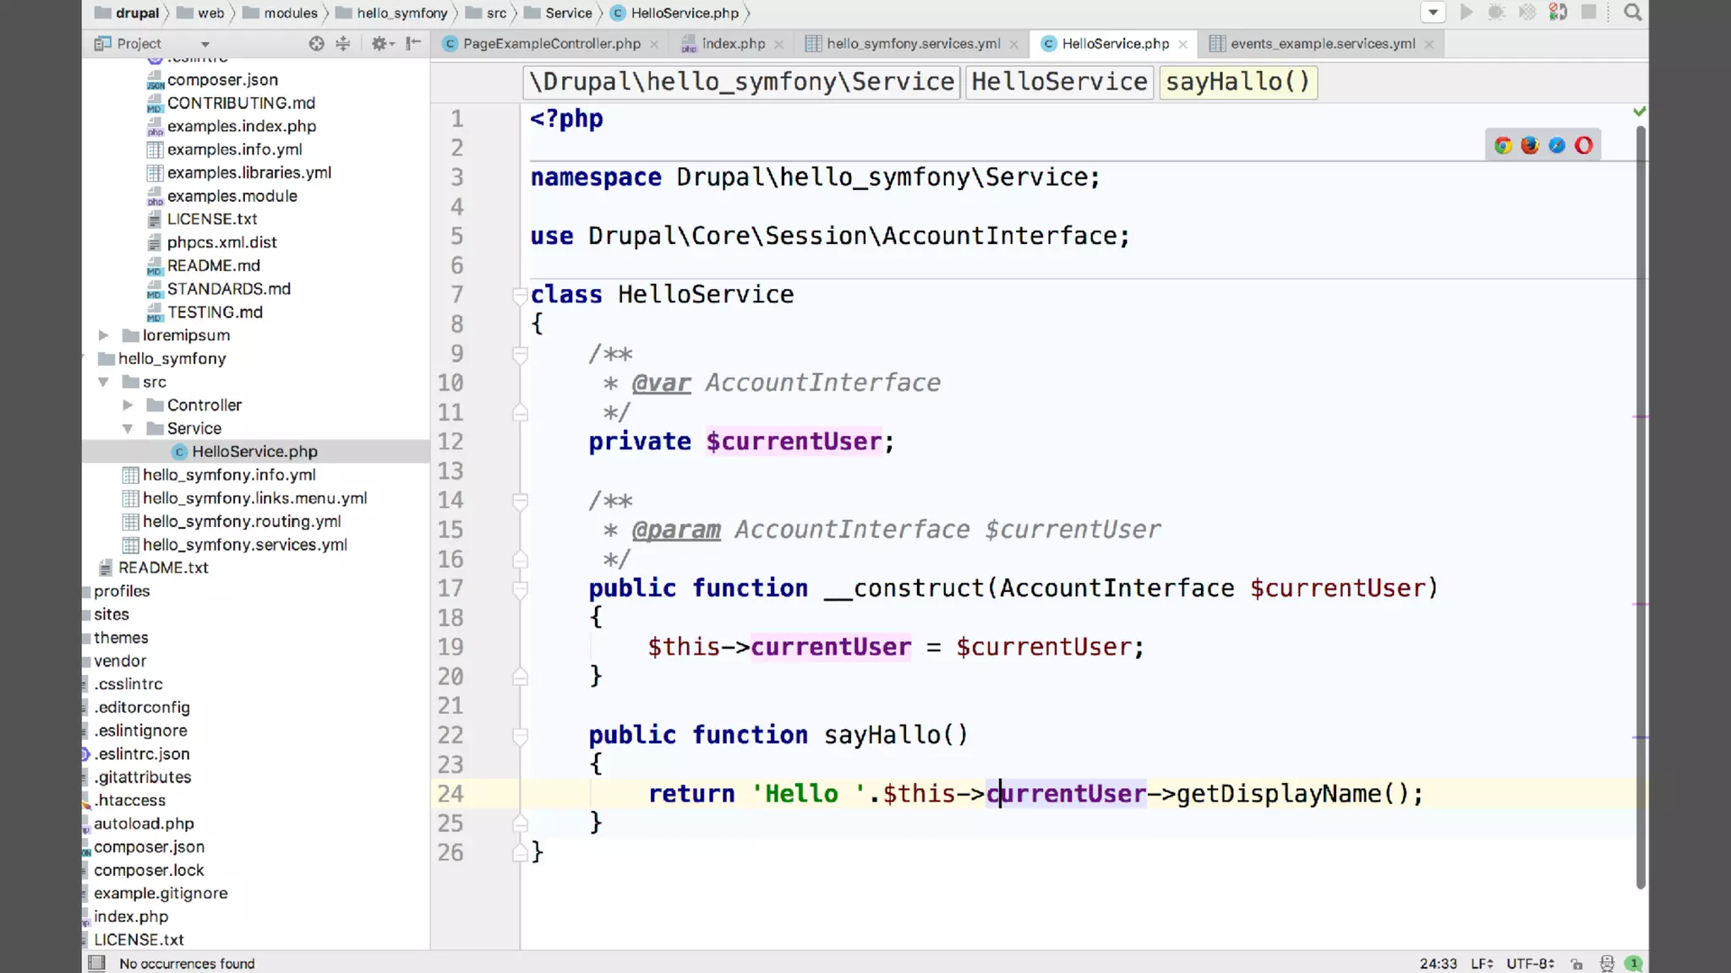Screen dimensions: 1731x973
Task: Click the HelloService breadcrumb label
Action: coord(1058,82)
